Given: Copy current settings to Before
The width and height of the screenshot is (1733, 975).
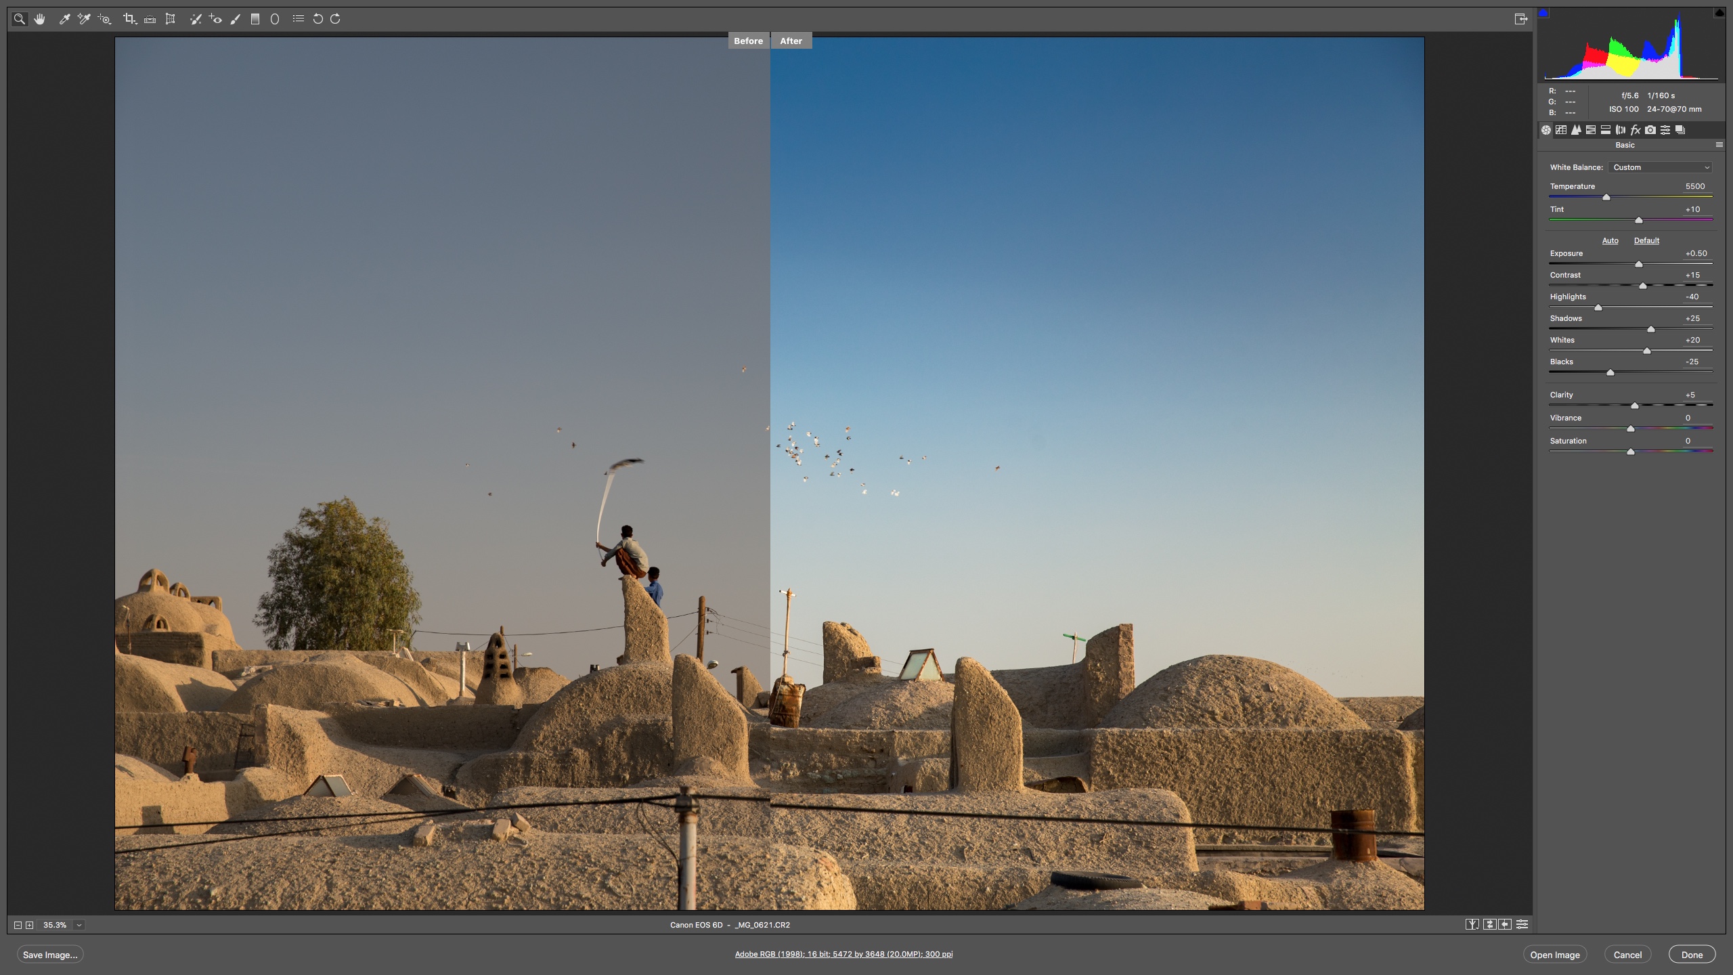Looking at the screenshot, I should click(x=1505, y=924).
